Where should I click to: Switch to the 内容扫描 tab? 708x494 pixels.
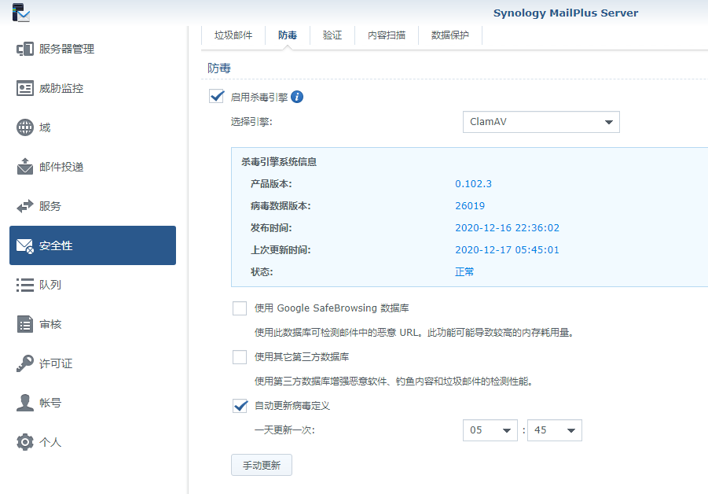coord(387,35)
